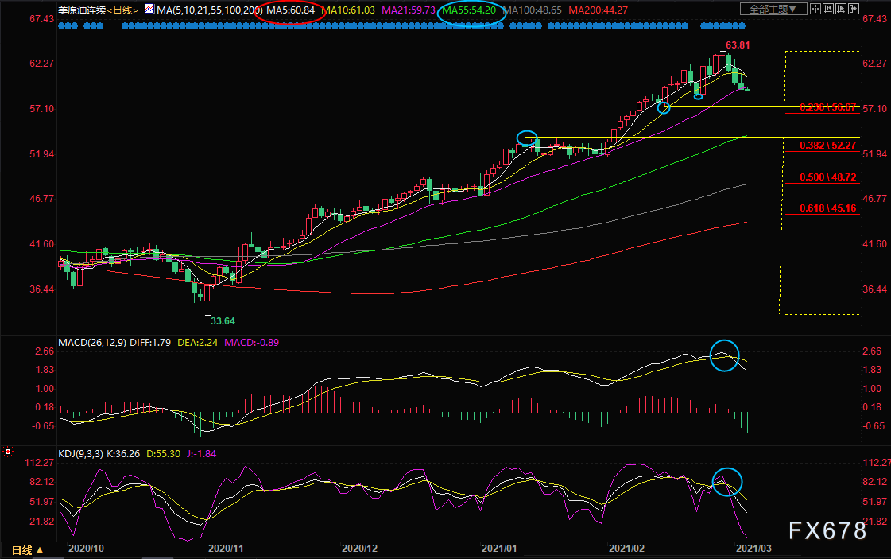Click the 2021/01 date on time axis
The height and width of the screenshot is (559, 891).
(x=499, y=548)
